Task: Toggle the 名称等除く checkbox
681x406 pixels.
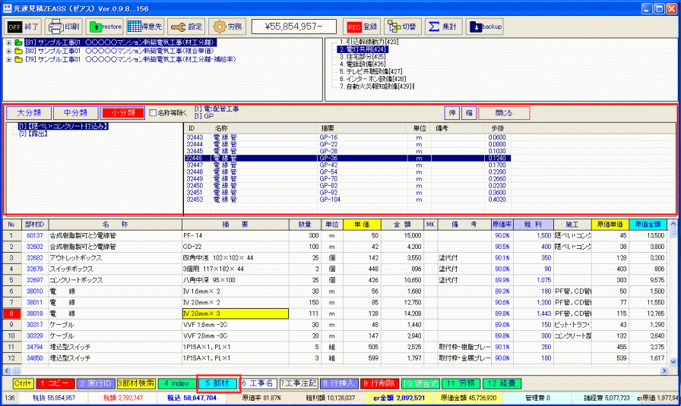Action: pyautogui.click(x=153, y=113)
